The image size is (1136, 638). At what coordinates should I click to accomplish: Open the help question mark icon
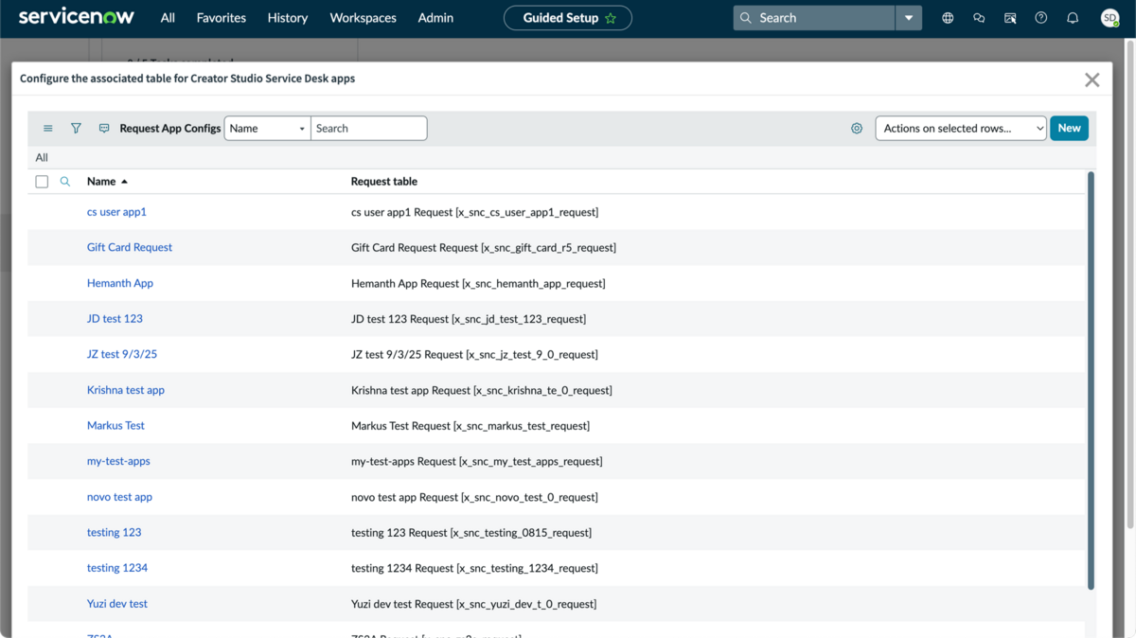point(1041,18)
